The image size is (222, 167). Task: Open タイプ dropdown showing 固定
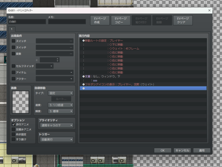60,93
